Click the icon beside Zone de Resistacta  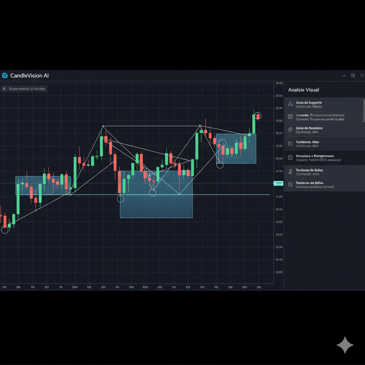(x=290, y=130)
